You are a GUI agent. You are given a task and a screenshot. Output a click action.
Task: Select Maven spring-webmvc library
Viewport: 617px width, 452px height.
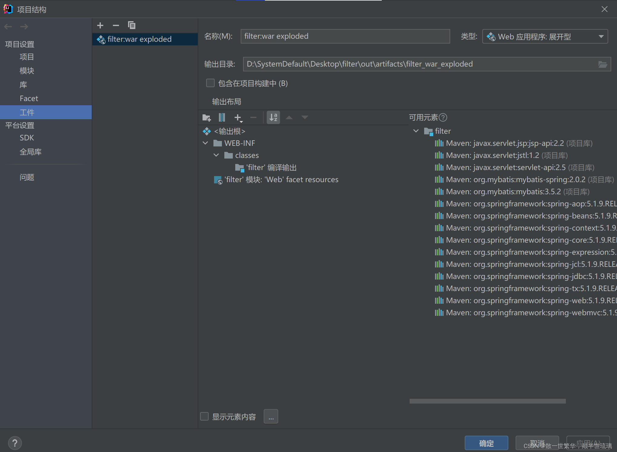point(526,313)
